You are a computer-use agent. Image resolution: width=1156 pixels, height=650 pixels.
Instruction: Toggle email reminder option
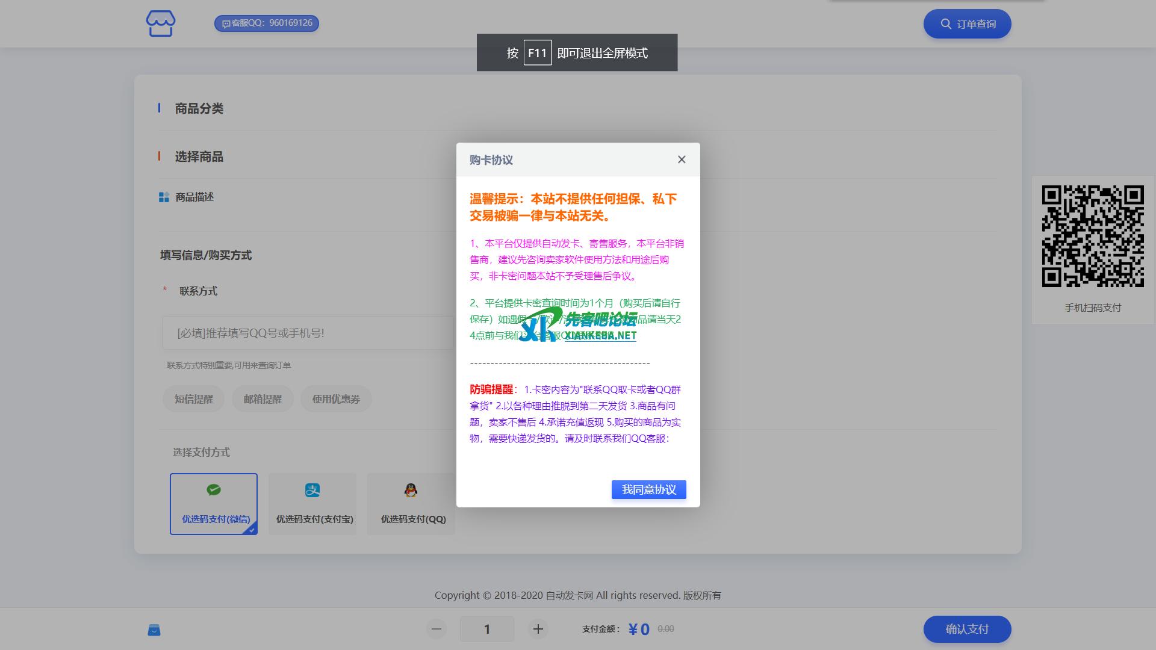263,399
